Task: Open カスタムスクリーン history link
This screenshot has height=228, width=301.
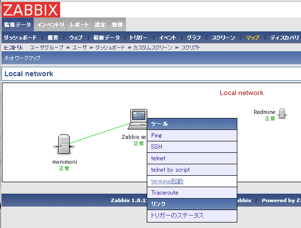Action: pos(153,47)
